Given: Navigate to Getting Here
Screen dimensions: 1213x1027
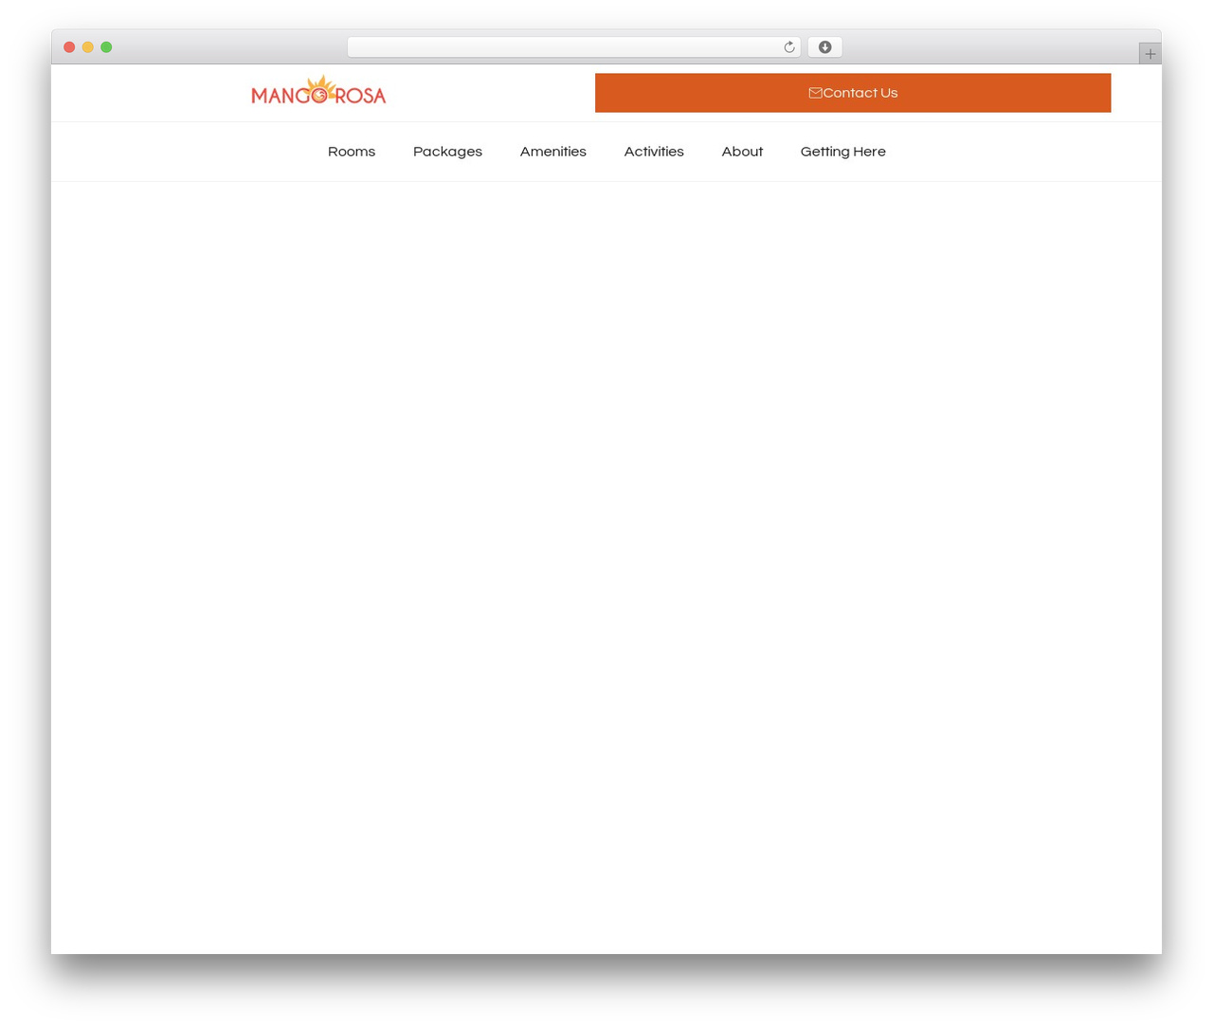Looking at the screenshot, I should 842,152.
